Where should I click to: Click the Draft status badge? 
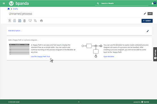click(150, 14)
